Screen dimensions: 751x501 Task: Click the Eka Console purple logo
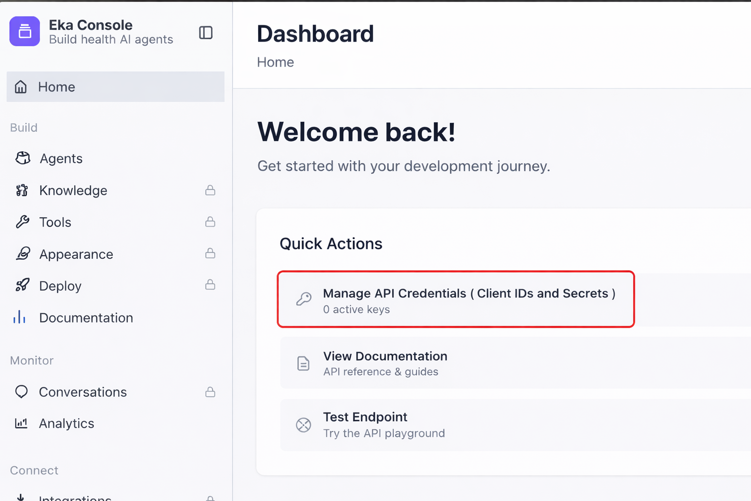(x=24, y=31)
